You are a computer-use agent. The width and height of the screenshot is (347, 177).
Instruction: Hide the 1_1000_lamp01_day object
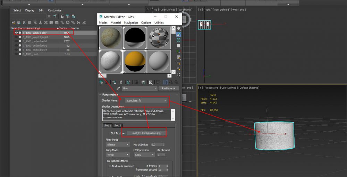click(x=16, y=33)
